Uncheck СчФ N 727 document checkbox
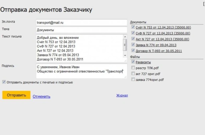This screenshot has width=205, height=135. click(133, 33)
